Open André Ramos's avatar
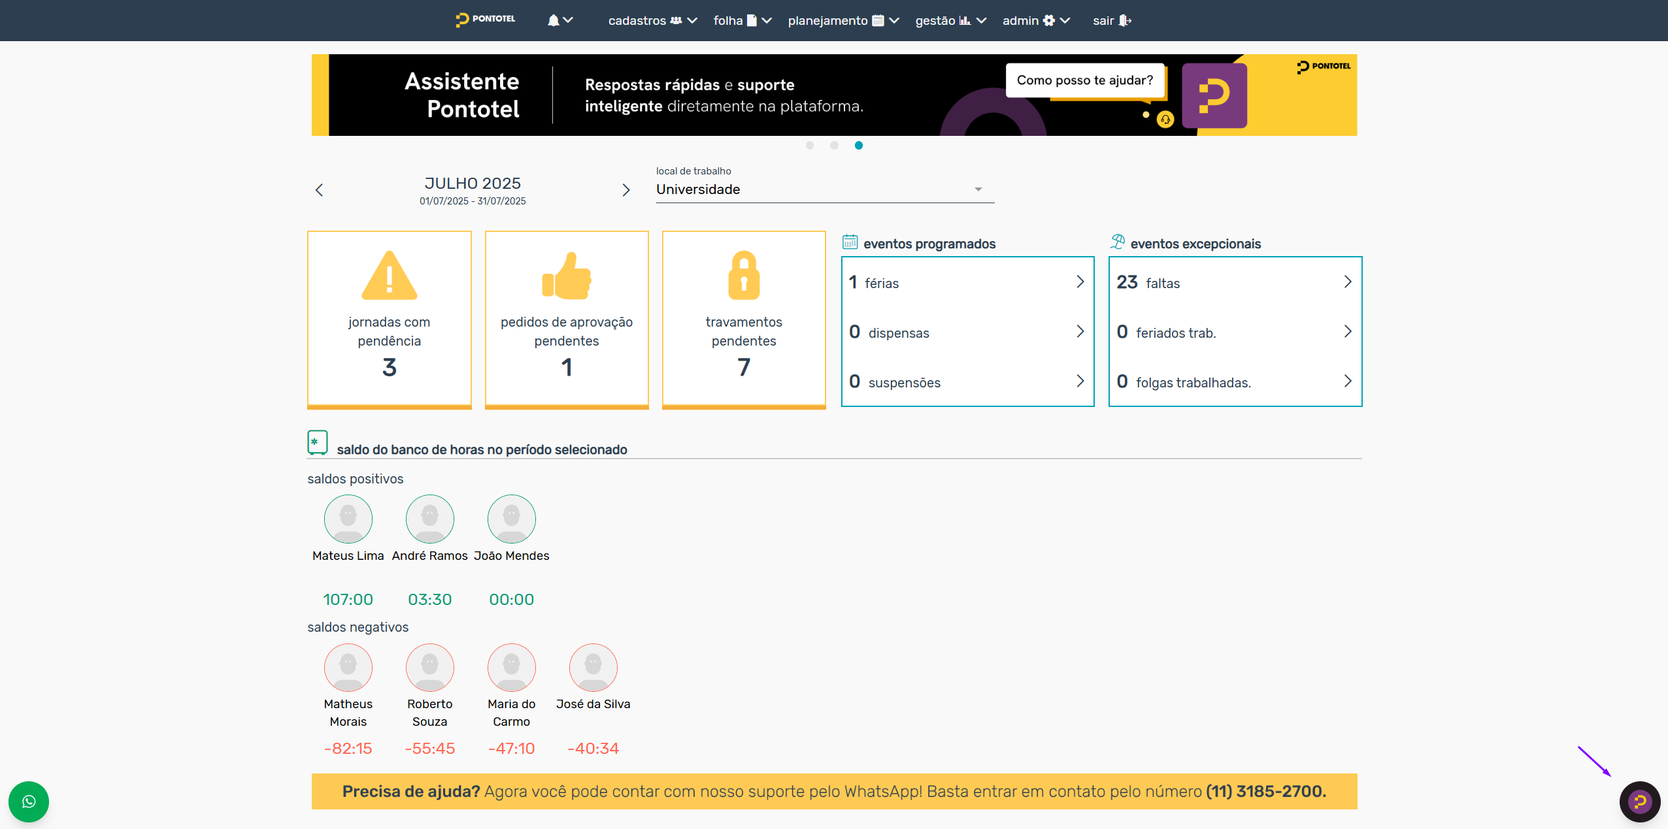Screen dimensions: 1668x829 tap(430, 519)
